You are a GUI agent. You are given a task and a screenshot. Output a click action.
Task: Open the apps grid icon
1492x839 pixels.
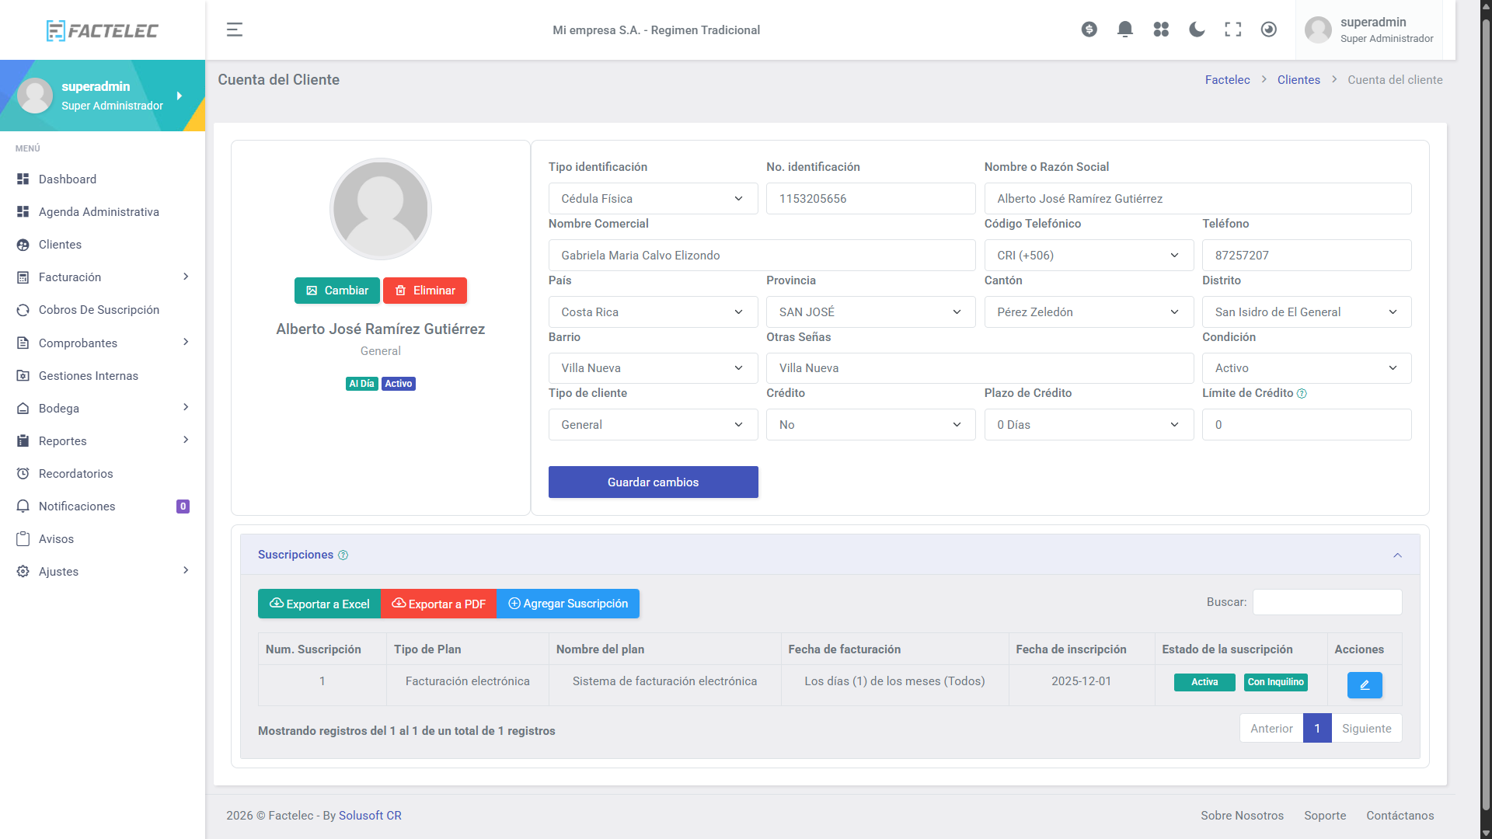click(1161, 30)
